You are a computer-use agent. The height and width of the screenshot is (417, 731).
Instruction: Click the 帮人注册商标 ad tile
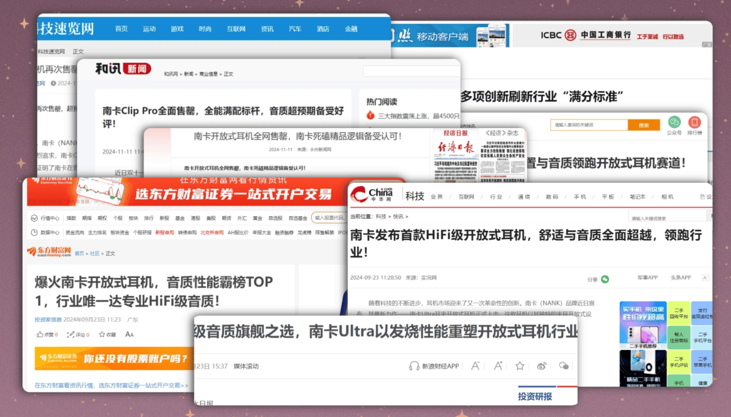pyautogui.click(x=678, y=337)
